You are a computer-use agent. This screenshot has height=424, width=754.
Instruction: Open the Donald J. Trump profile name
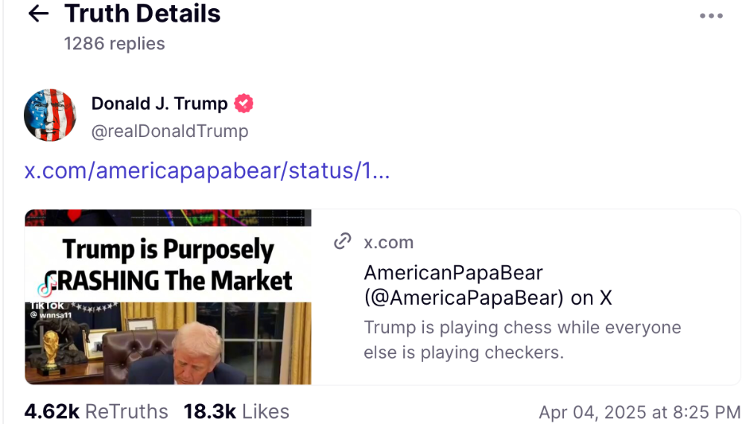[x=159, y=104]
